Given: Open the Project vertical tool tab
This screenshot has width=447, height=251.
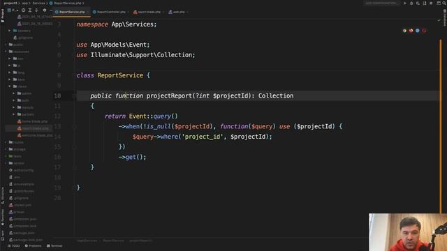Looking at the screenshot, I should click(3, 15).
